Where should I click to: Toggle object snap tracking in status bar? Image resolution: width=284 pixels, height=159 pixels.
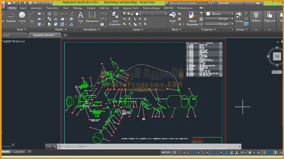[x=211, y=153]
